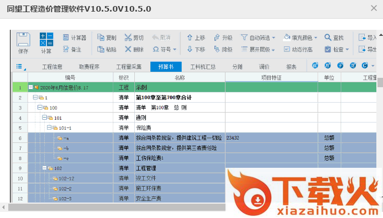Click the Copy (复制) button
This screenshot has height=218, width=383.
107,38
